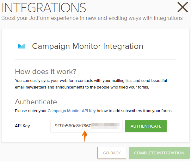Click the Authenticate section heading
The width and height of the screenshot is (191, 161).
click(x=36, y=102)
